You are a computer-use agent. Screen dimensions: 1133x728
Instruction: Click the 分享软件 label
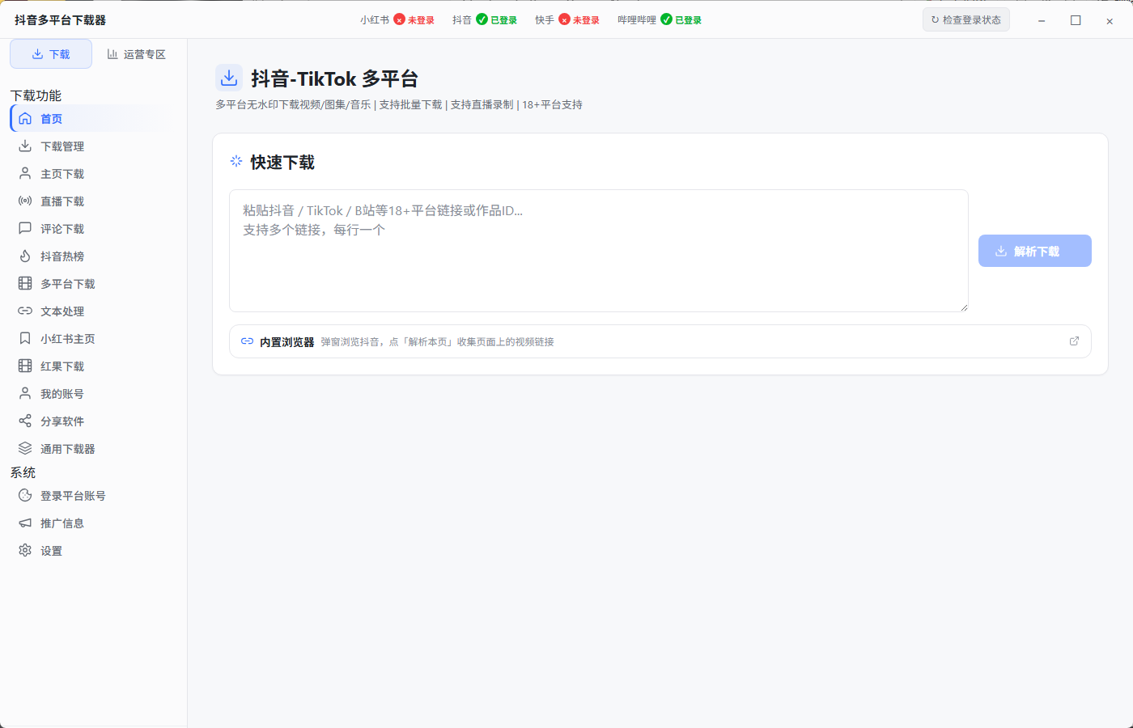(x=62, y=421)
